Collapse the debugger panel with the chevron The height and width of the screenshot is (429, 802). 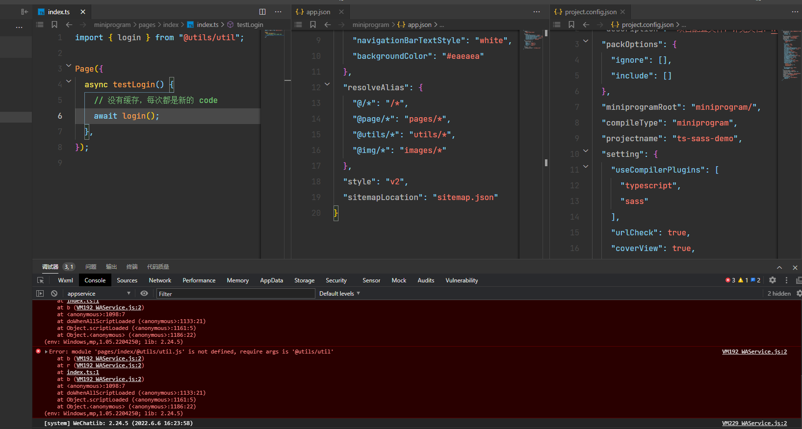pyautogui.click(x=779, y=267)
